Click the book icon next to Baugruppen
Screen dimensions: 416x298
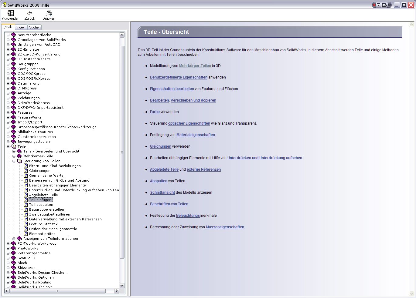[x=14, y=64]
